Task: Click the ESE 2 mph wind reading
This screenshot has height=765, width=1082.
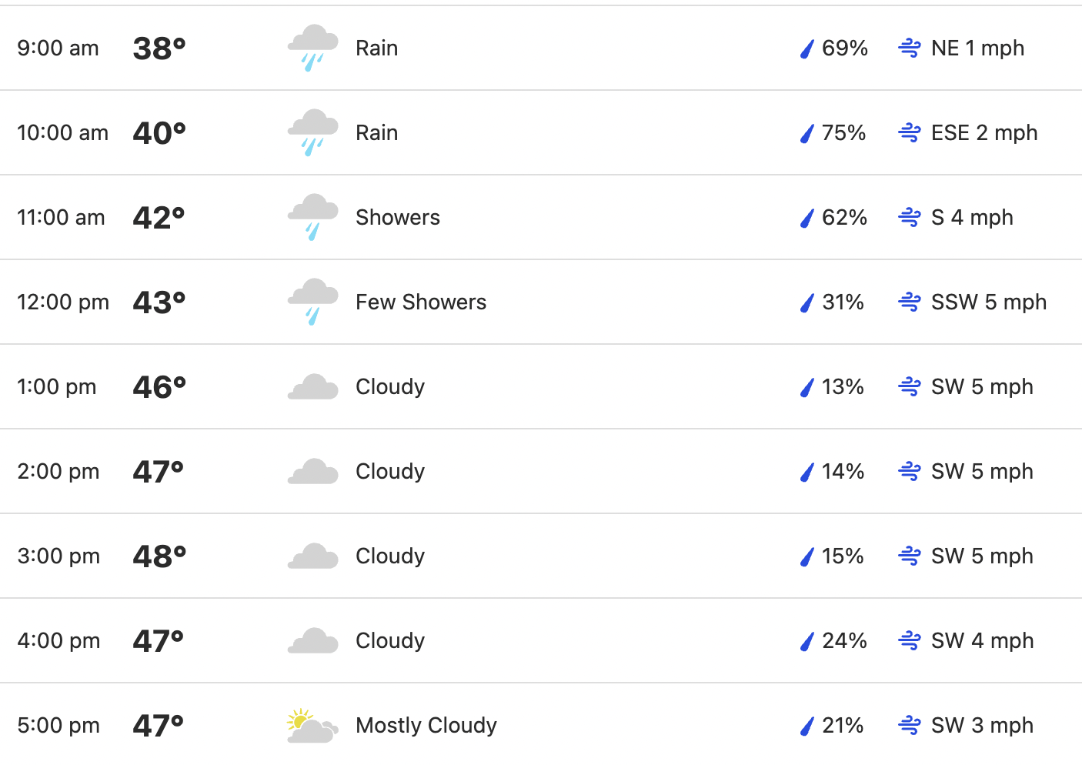Action: point(984,133)
